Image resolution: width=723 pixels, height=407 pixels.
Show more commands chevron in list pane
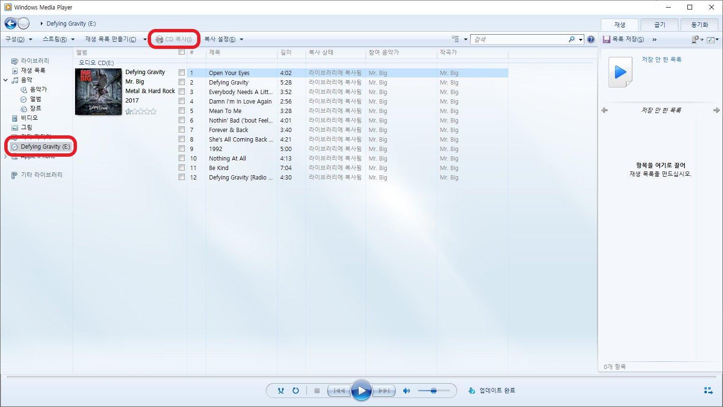coord(655,39)
